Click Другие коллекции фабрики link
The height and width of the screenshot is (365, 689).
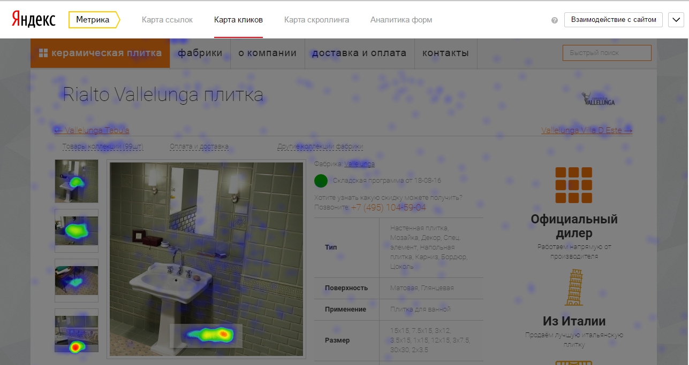pyautogui.click(x=320, y=146)
